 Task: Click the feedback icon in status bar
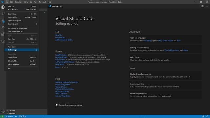coord(203,117)
